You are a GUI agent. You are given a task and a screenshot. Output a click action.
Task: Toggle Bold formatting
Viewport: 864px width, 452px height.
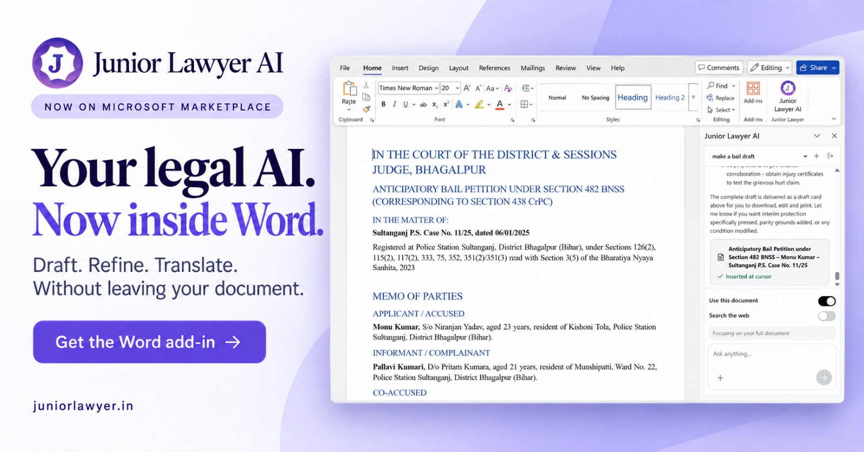pos(383,104)
